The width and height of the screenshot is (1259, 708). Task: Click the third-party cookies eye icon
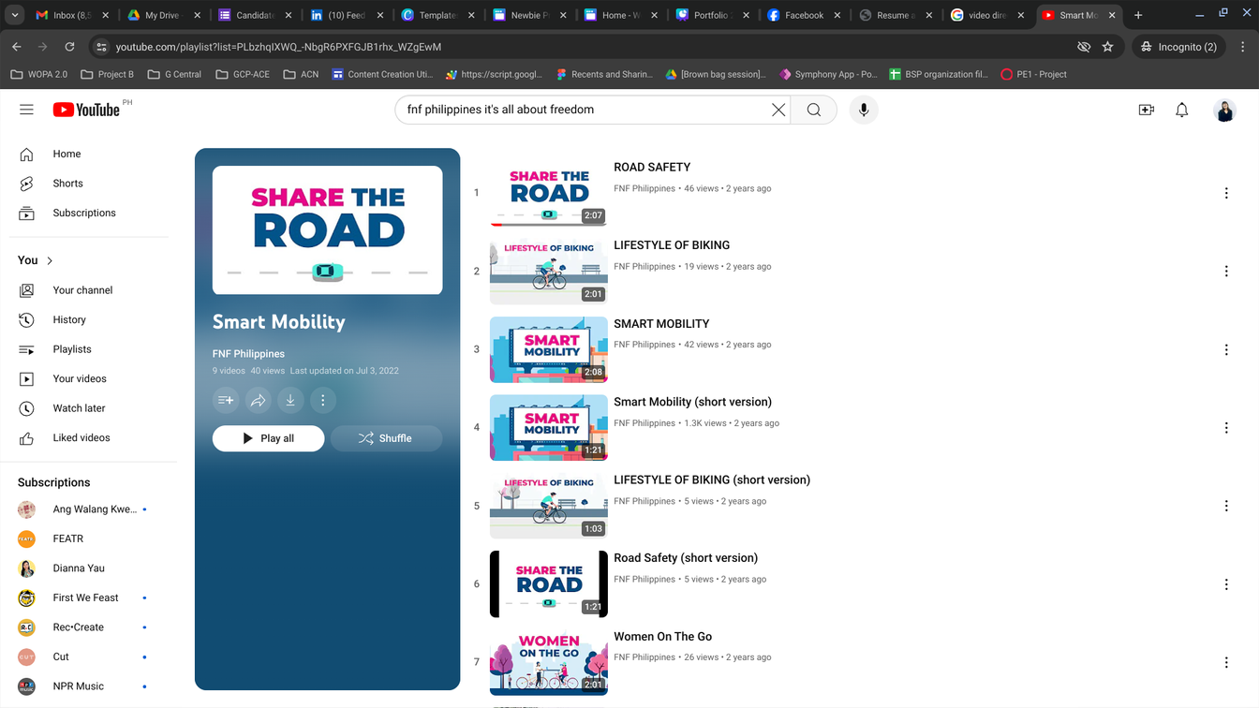pyautogui.click(x=1084, y=47)
